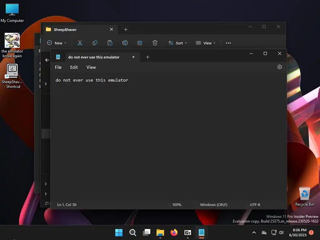This screenshot has width=320, height=240.
Task: Click Copy icon in Explorer toolbar
Action: point(95,43)
